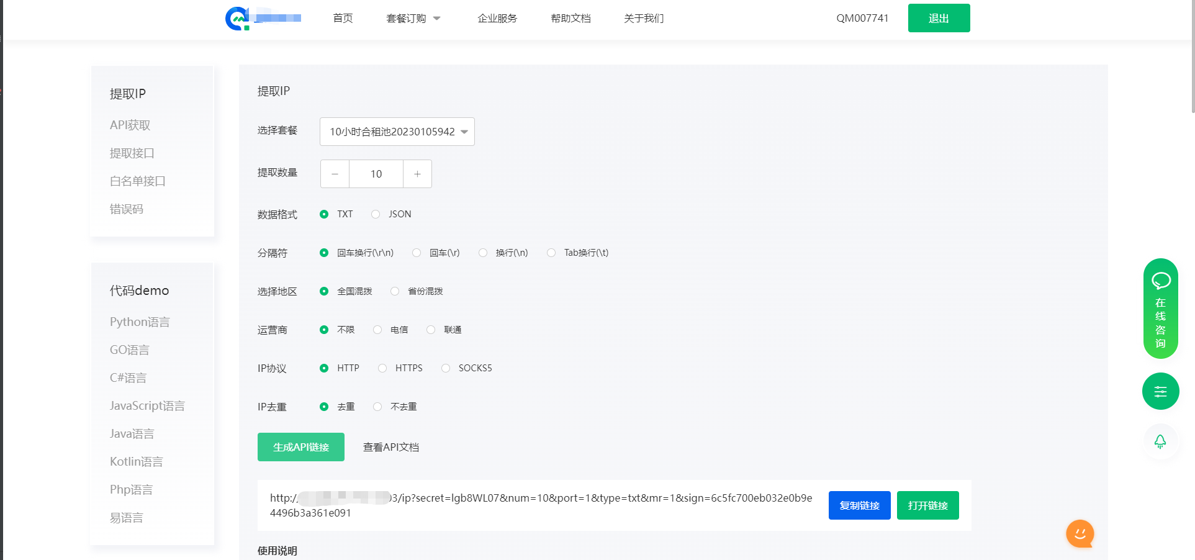Choose Tab换行(\t) separator

tap(577, 253)
